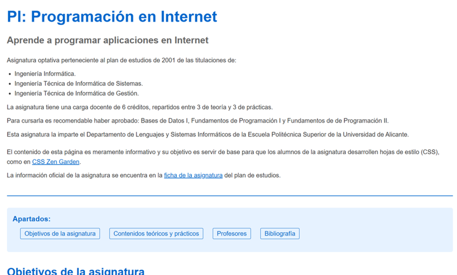This screenshot has width=457, height=275.
Task: Click the 'PI: Programación en Internet' main title
Action: pyautogui.click(x=112, y=17)
